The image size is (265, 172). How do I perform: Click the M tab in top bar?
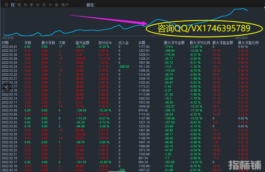[50, 5]
